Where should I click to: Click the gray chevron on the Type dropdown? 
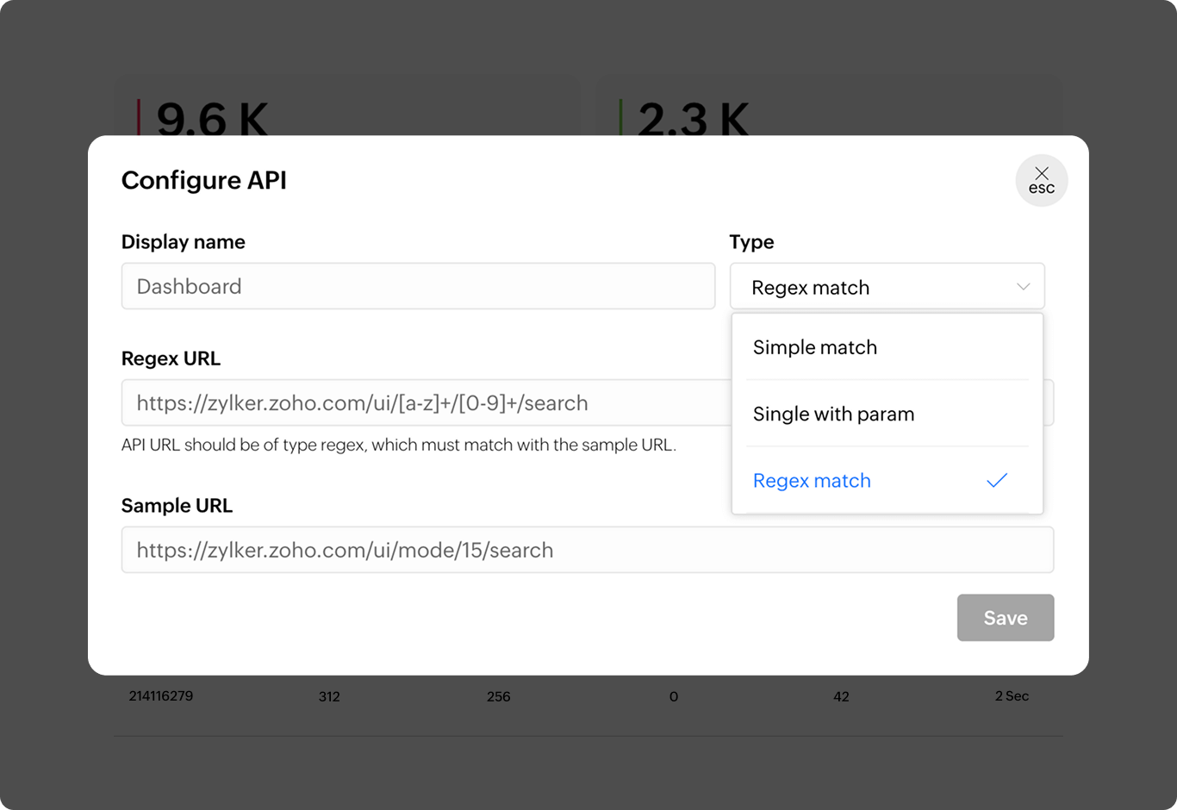coord(1022,286)
